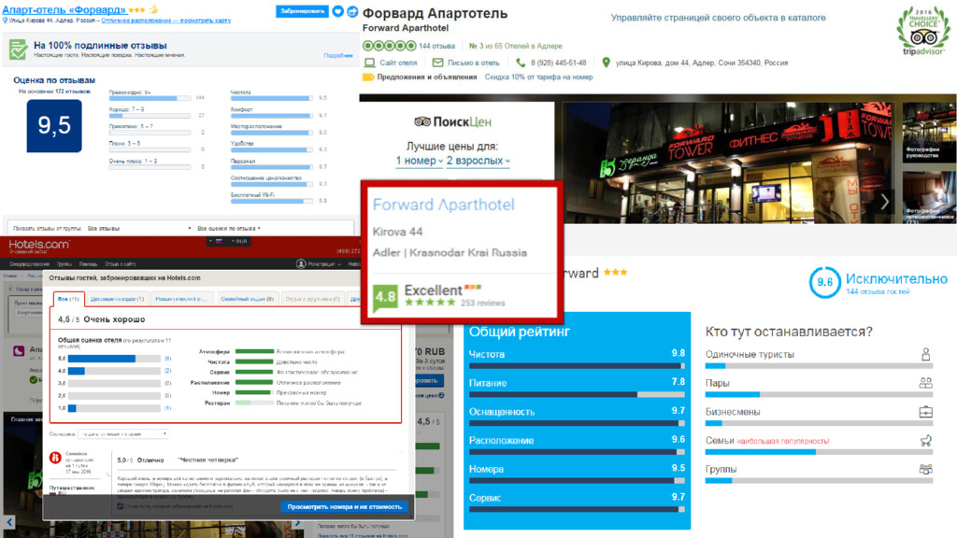This screenshot has width=957, height=538.
Task: Open the RUB currency dropdown on Hotels.com
Action: point(238,242)
